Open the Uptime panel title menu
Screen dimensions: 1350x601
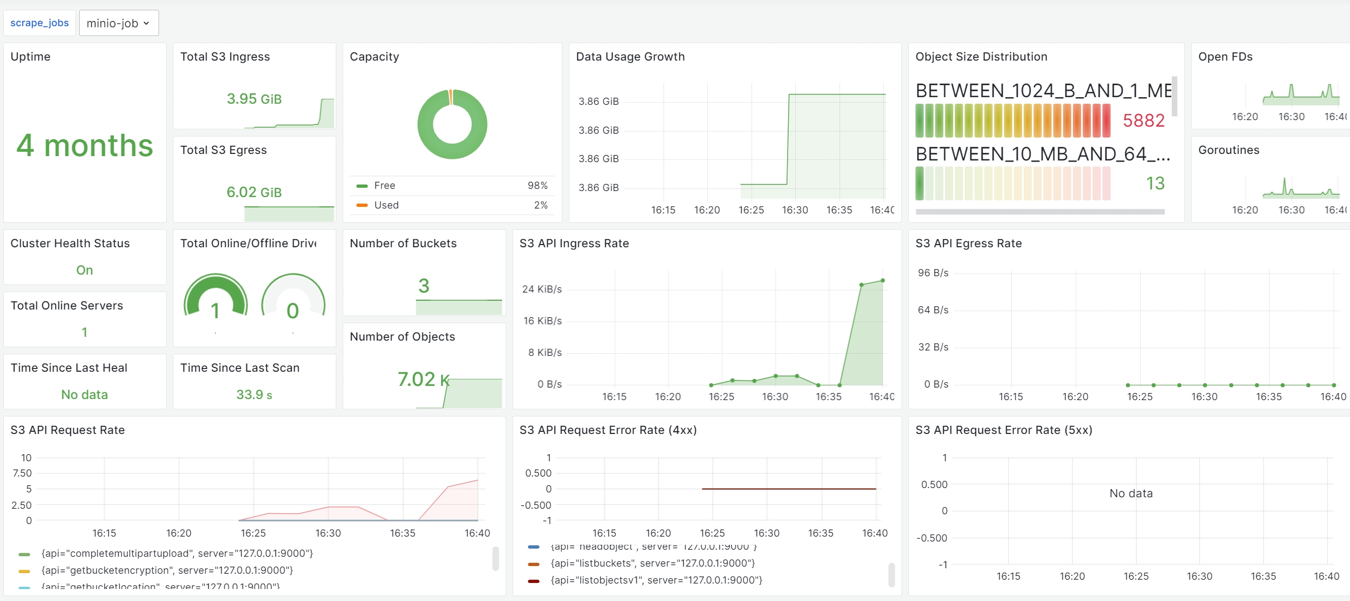(31, 56)
